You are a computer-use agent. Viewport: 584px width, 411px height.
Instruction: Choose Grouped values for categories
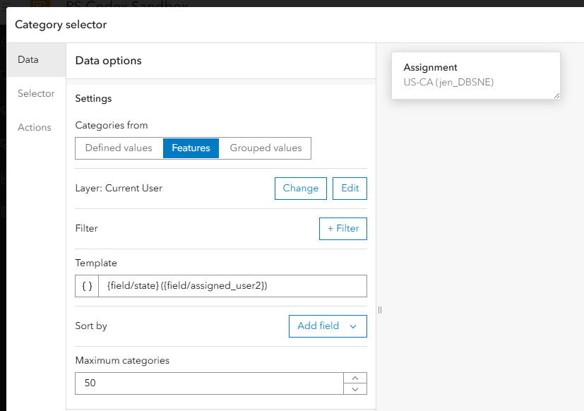(266, 148)
